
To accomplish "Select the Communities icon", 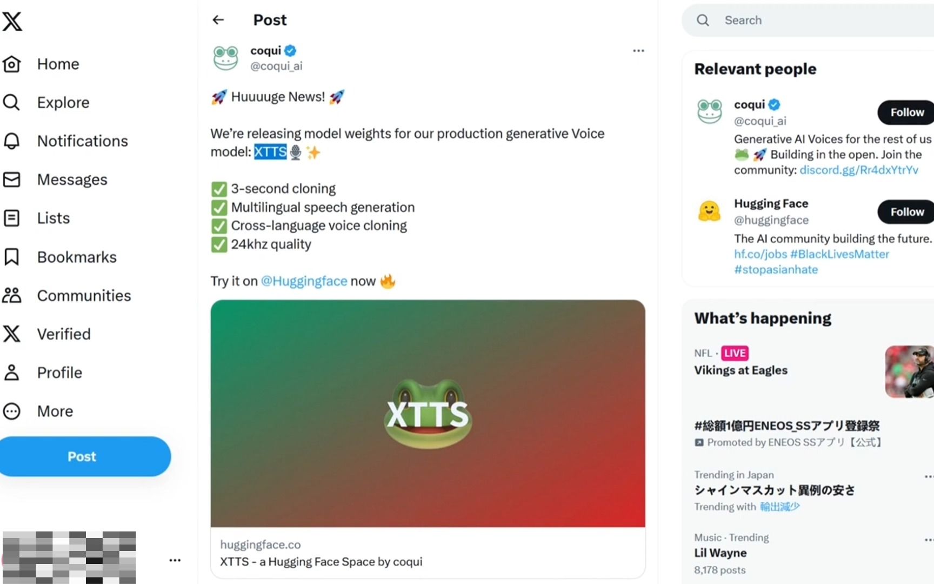I will (x=12, y=295).
